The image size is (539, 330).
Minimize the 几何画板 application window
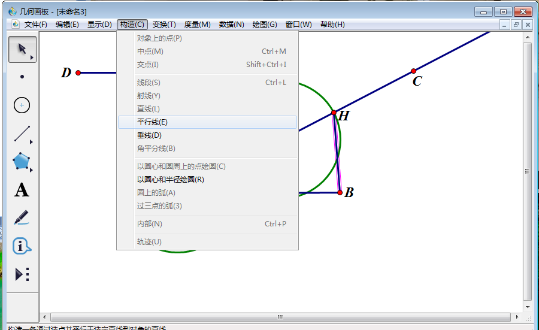484,12
